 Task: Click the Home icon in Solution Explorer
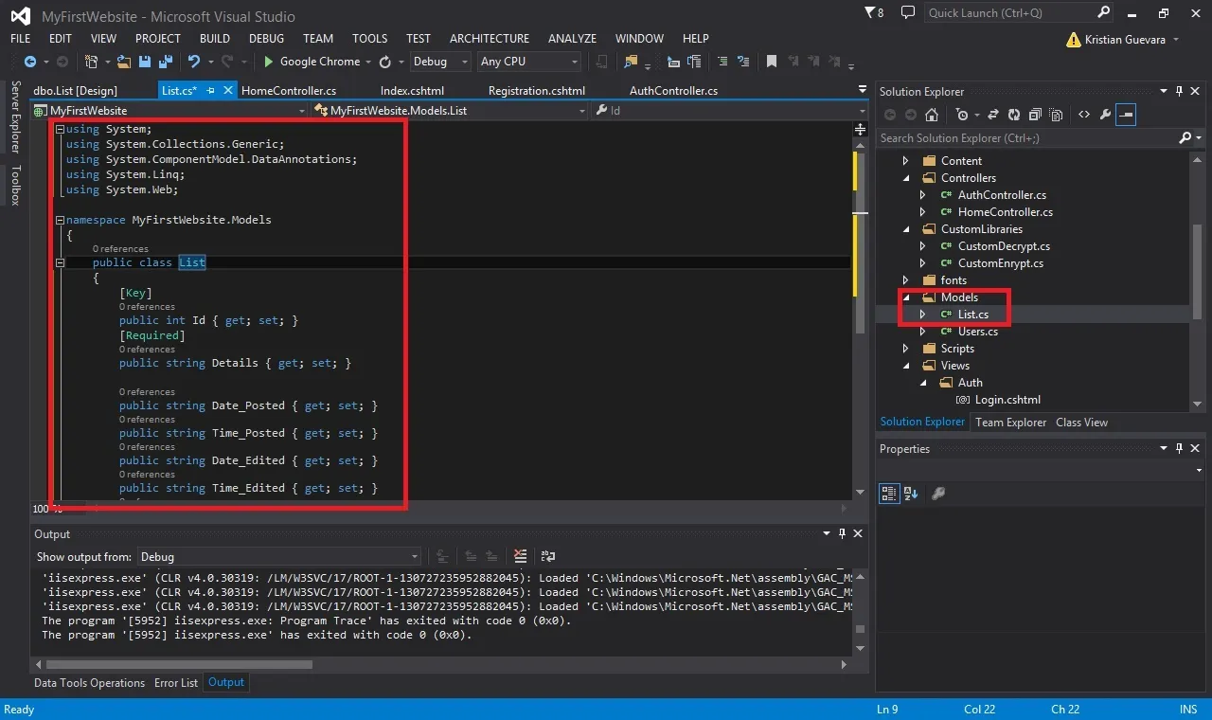(932, 115)
